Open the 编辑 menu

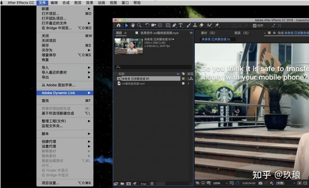pos(54,3)
